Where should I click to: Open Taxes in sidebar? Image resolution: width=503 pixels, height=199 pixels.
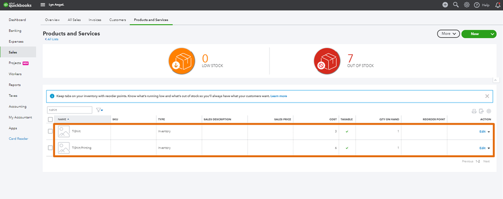point(13,95)
